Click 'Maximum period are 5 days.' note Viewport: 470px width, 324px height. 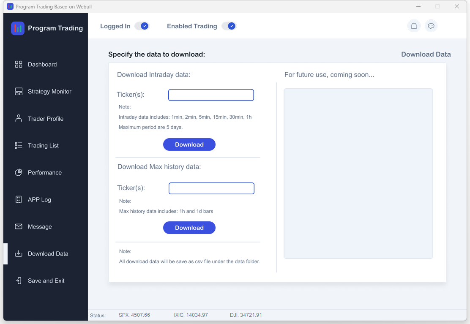pyautogui.click(x=150, y=127)
